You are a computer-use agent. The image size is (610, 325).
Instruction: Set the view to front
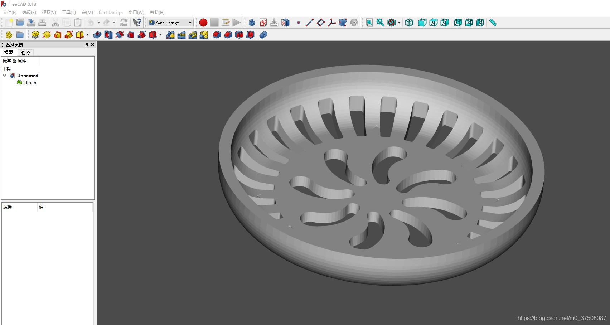tap(422, 23)
